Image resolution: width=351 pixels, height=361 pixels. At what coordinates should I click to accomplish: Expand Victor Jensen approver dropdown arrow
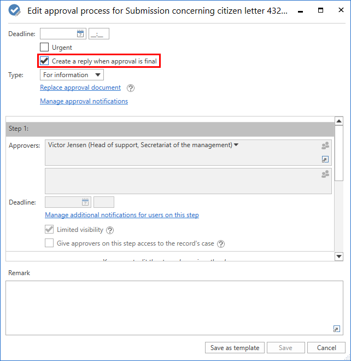click(x=236, y=145)
